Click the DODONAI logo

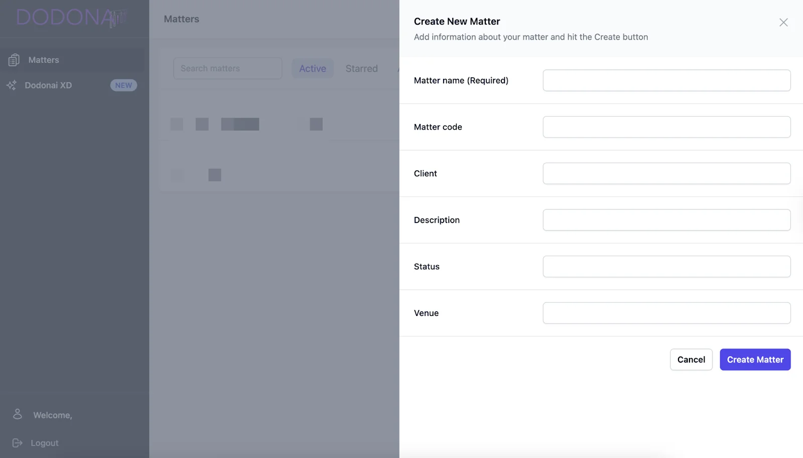coord(71,18)
